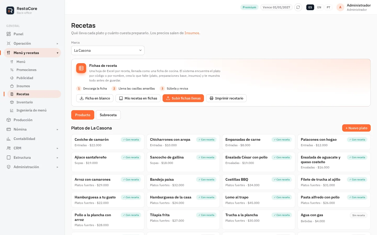Click the CRM people icon
Viewport: 377px width, 235px height.
coord(9,148)
